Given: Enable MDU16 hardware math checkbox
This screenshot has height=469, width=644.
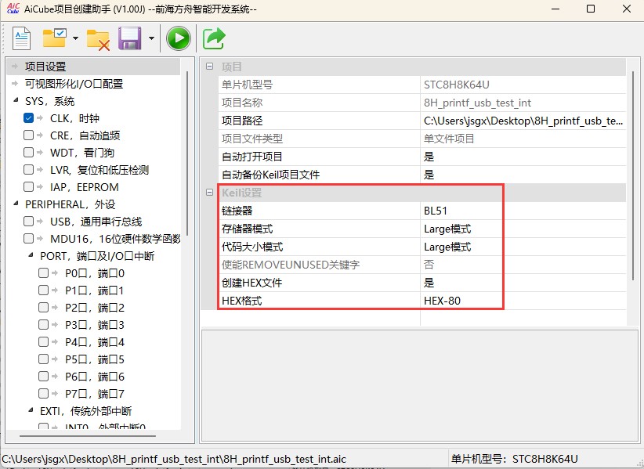Looking at the screenshot, I should (x=28, y=238).
